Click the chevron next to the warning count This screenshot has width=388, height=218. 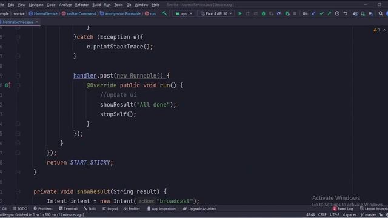click(384, 30)
